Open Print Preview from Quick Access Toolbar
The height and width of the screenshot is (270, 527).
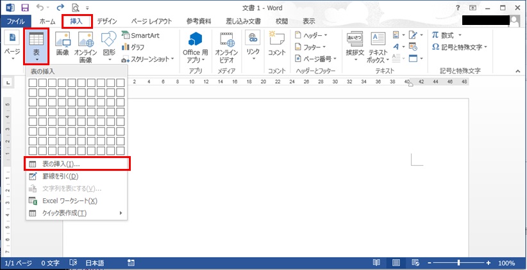[76, 8]
